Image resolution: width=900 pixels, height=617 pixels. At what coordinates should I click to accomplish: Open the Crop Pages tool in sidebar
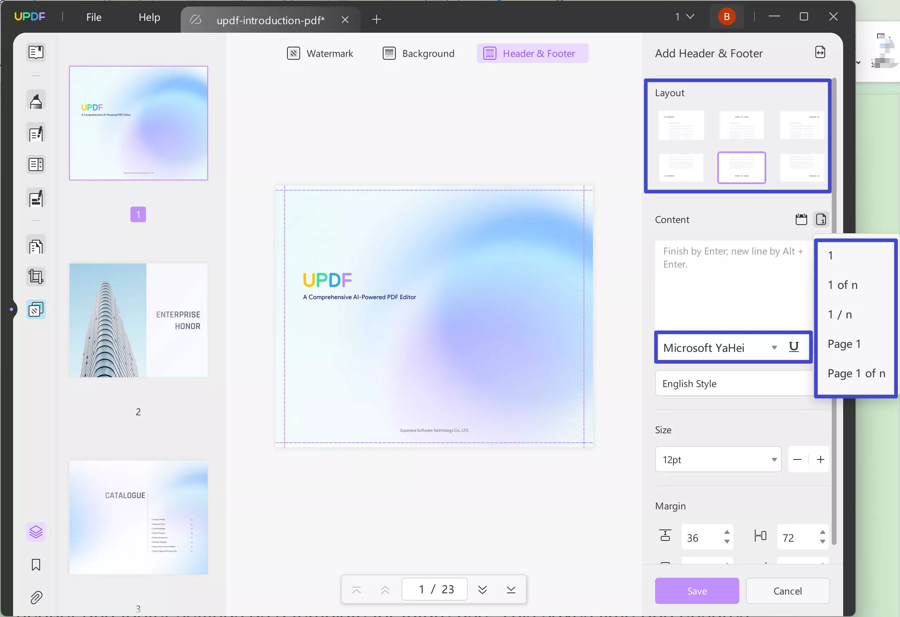(36, 277)
